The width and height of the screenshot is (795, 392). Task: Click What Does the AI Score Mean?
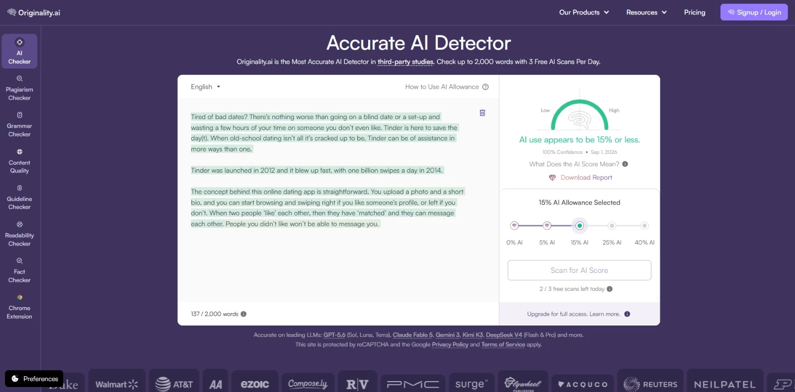574,164
